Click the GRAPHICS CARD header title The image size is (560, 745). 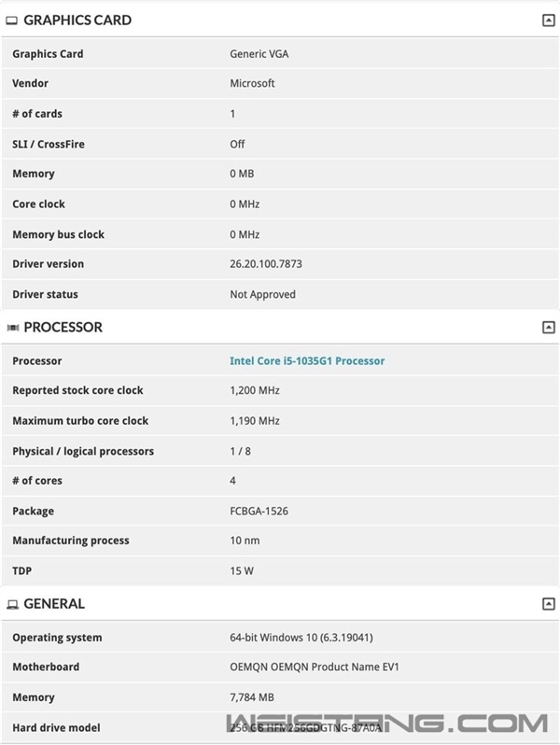pyautogui.click(x=77, y=20)
